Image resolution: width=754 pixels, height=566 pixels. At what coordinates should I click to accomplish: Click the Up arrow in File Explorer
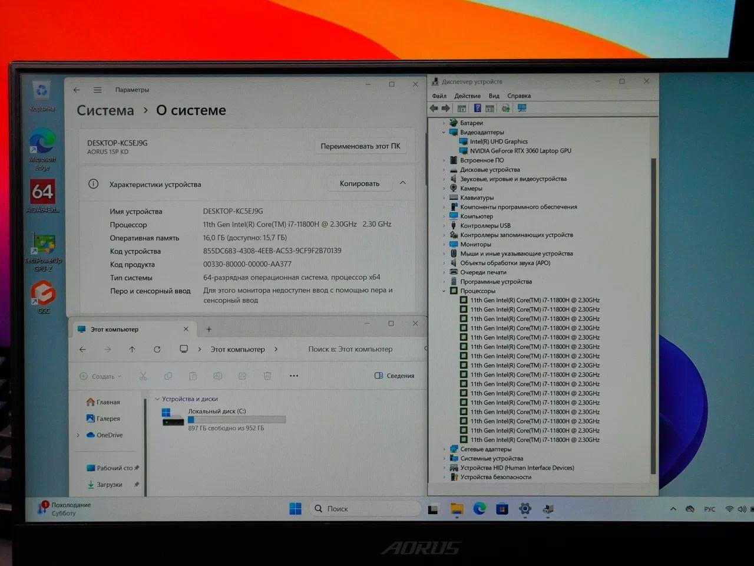[x=132, y=349]
